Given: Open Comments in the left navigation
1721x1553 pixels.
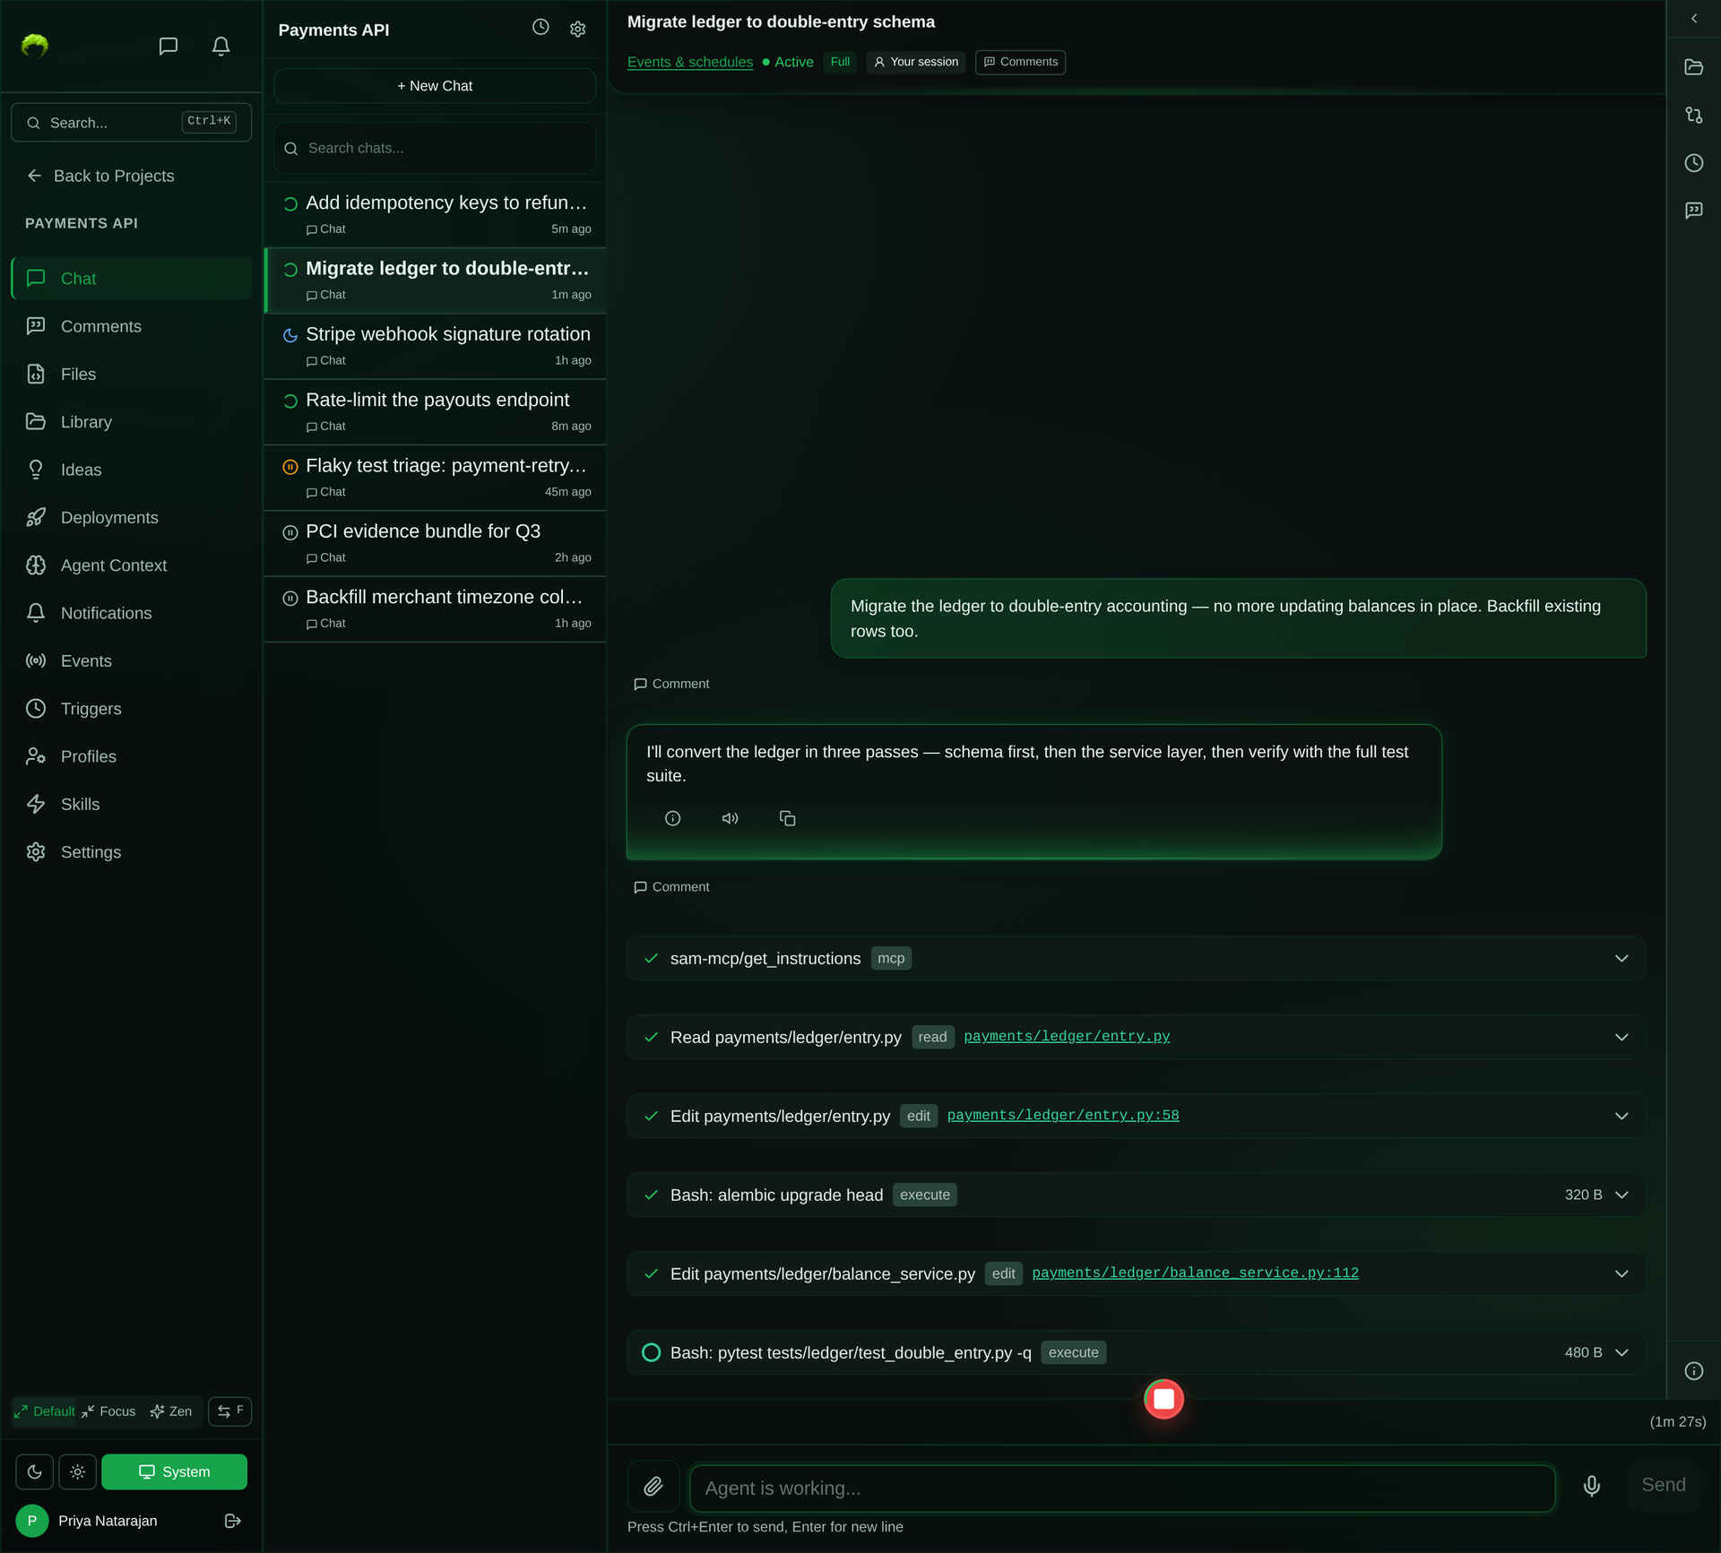Looking at the screenshot, I should 132,326.
